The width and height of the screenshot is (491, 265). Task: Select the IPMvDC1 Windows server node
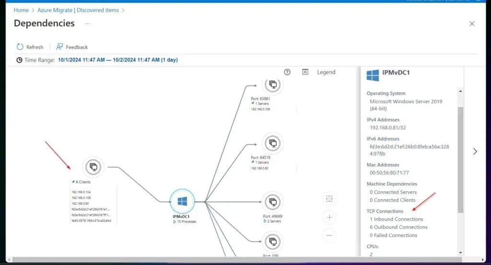coord(182,201)
